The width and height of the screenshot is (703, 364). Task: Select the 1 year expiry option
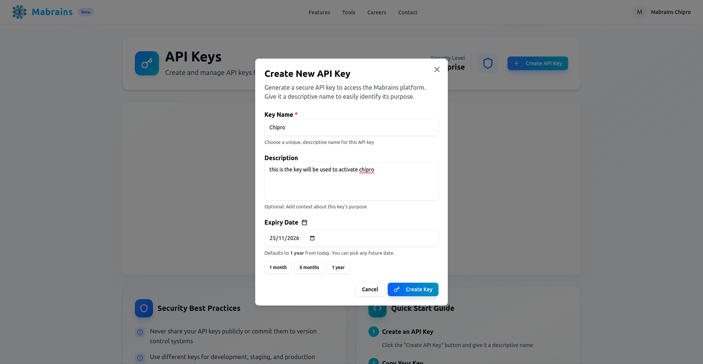pos(338,268)
